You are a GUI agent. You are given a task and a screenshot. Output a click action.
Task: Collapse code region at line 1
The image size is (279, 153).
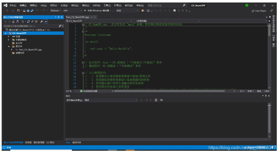pyautogui.click(x=83, y=25)
